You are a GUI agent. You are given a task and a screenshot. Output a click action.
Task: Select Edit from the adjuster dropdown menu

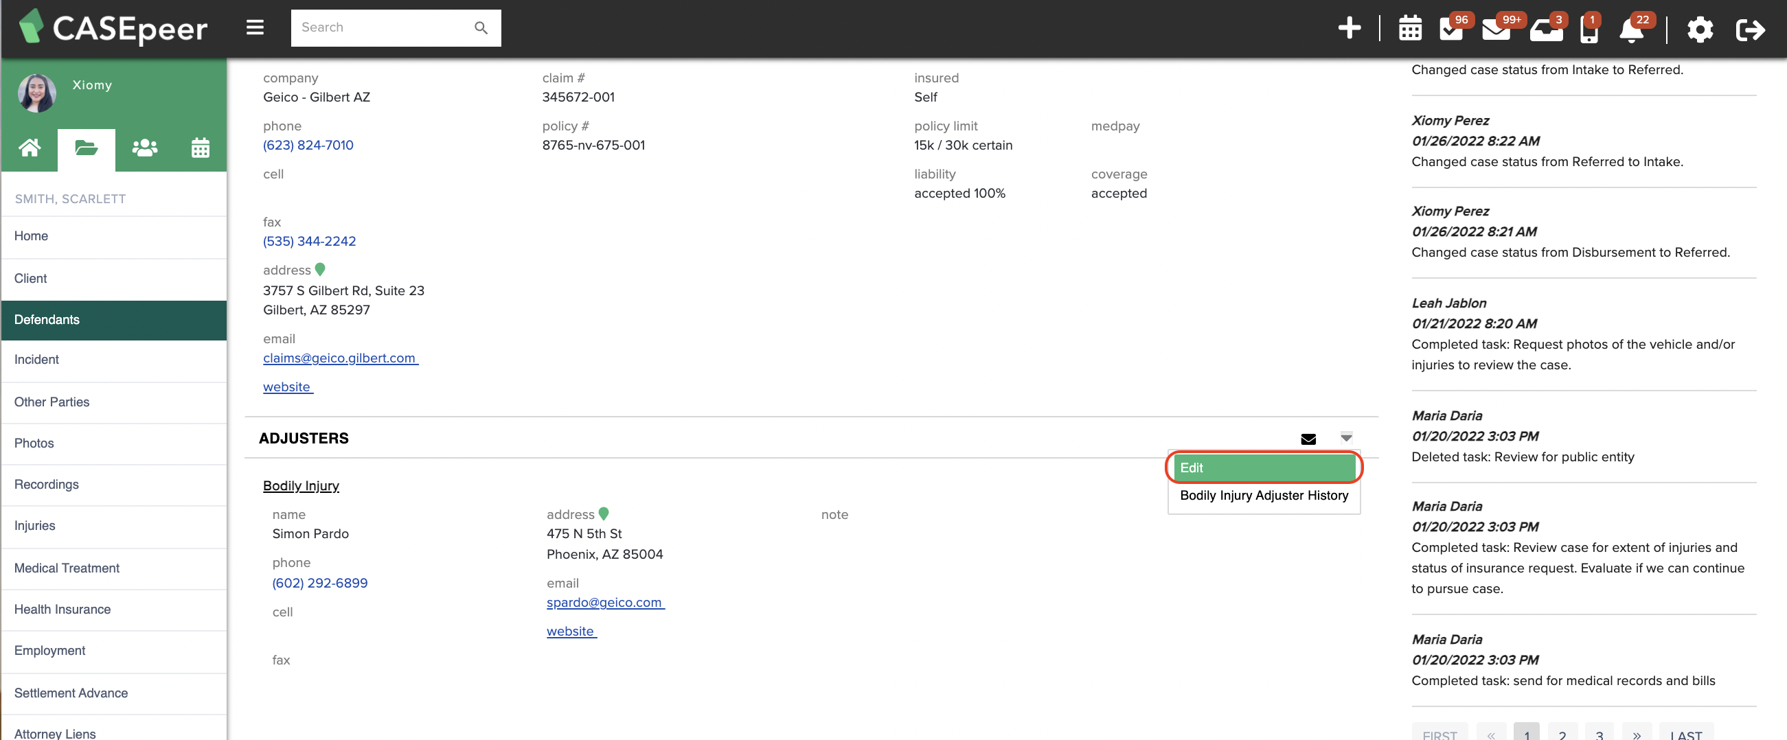coord(1262,467)
